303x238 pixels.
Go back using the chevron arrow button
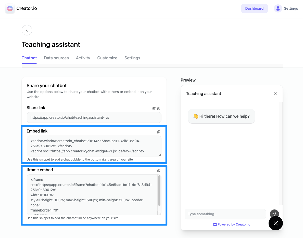point(27,30)
